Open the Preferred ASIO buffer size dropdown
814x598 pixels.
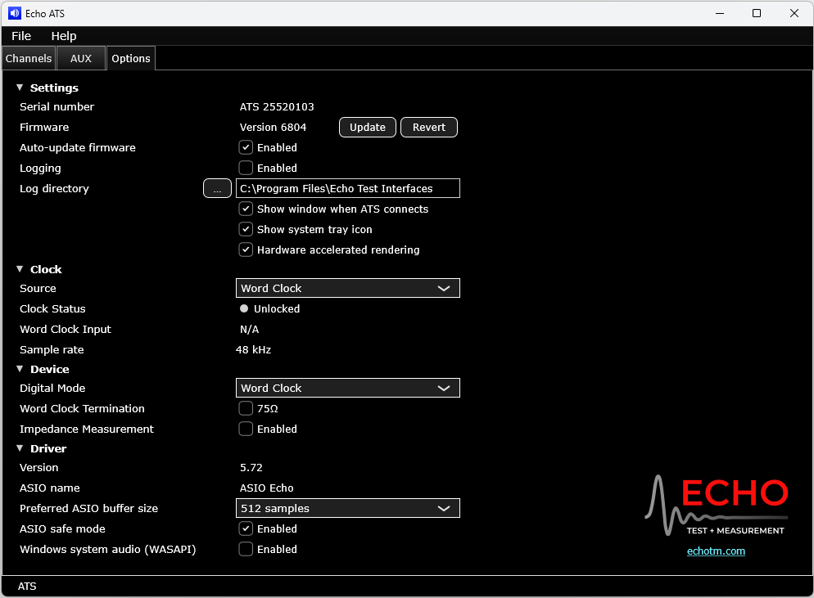[347, 508]
